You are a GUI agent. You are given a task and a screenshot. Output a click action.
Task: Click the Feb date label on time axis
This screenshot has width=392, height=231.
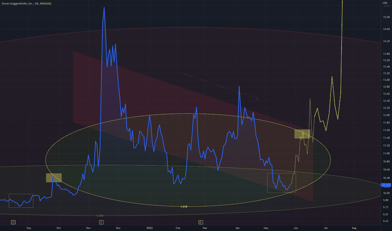pos(178,228)
